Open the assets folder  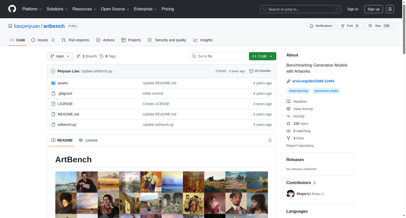[x=63, y=83]
